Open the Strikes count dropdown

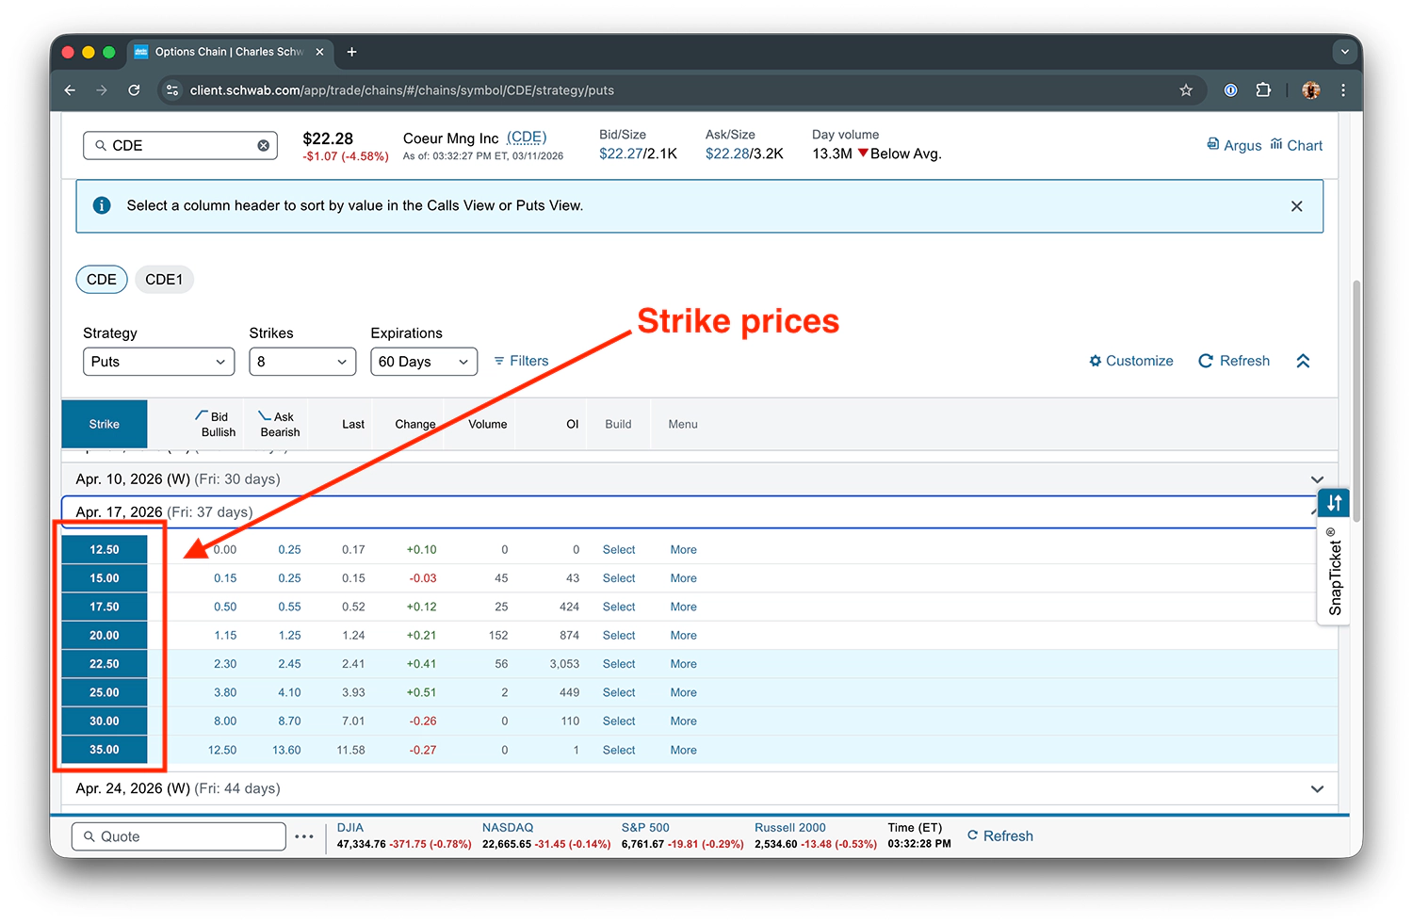coord(302,362)
